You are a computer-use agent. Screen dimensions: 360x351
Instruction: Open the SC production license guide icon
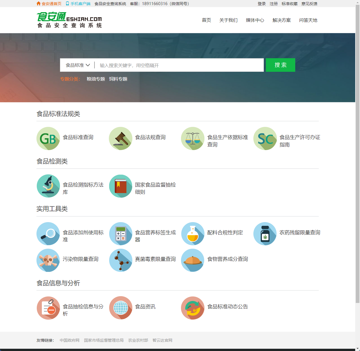pos(265,138)
